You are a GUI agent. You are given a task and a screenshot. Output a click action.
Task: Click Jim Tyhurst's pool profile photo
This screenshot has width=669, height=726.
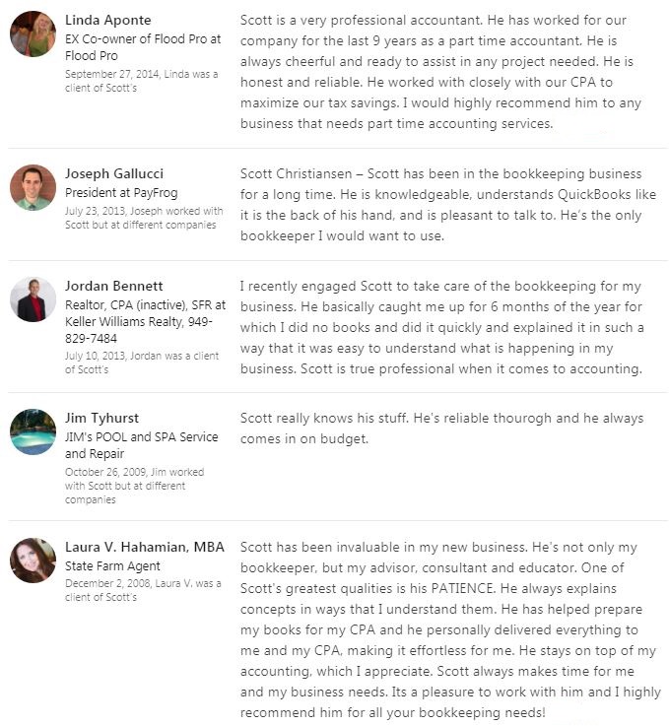[33, 431]
